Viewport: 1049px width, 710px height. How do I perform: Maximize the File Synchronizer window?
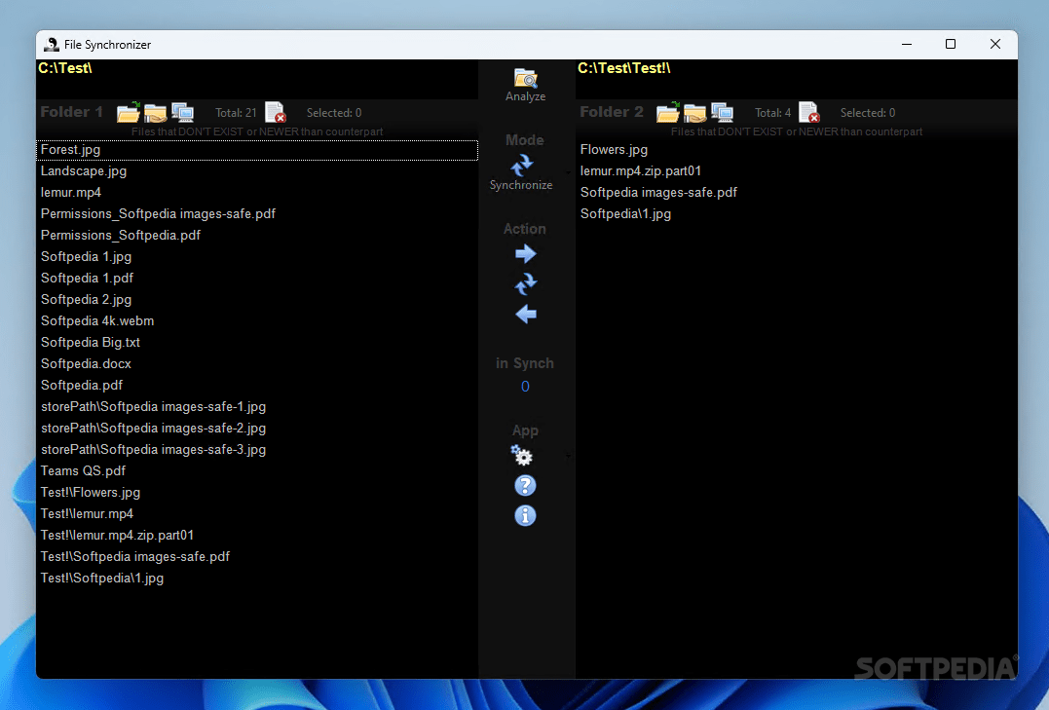click(x=950, y=44)
